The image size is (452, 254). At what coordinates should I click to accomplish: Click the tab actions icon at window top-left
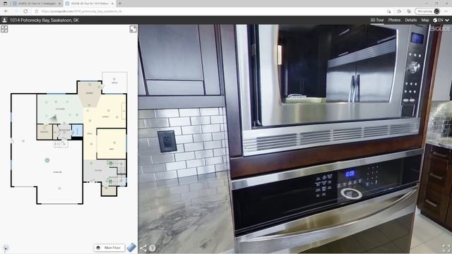tap(5, 4)
